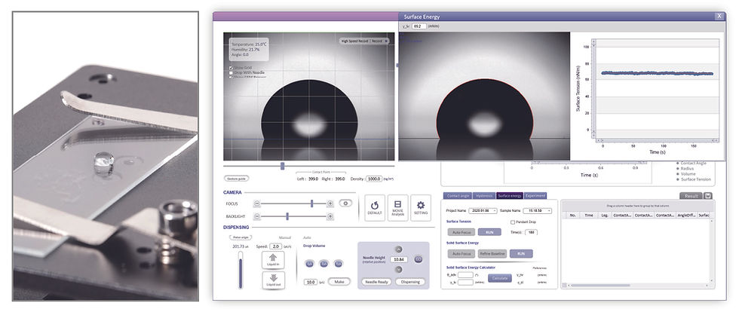Click the Liquid in up-arrow button

(x=273, y=260)
